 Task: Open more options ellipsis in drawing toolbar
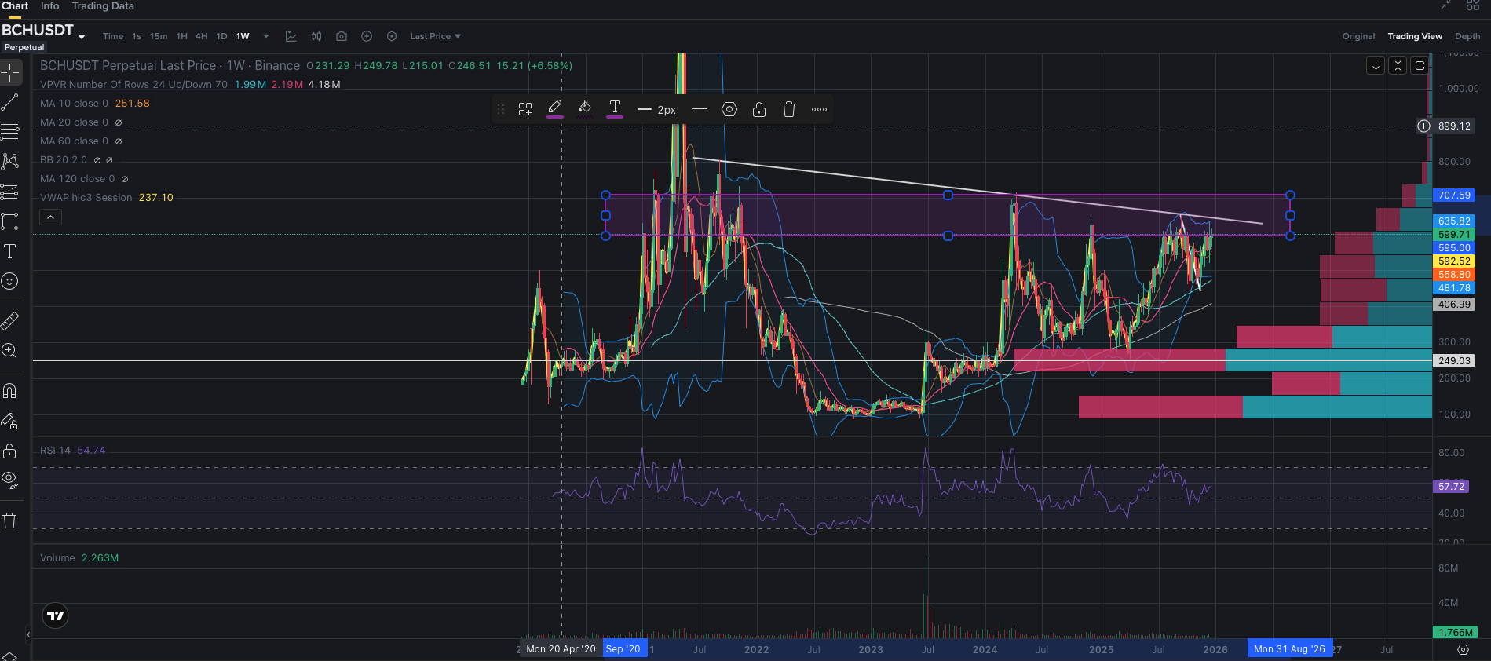point(819,109)
